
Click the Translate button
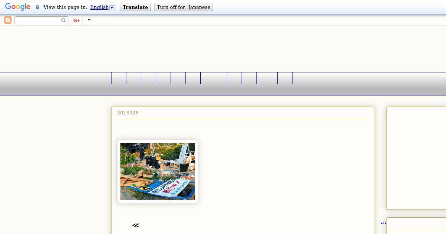[x=135, y=7]
